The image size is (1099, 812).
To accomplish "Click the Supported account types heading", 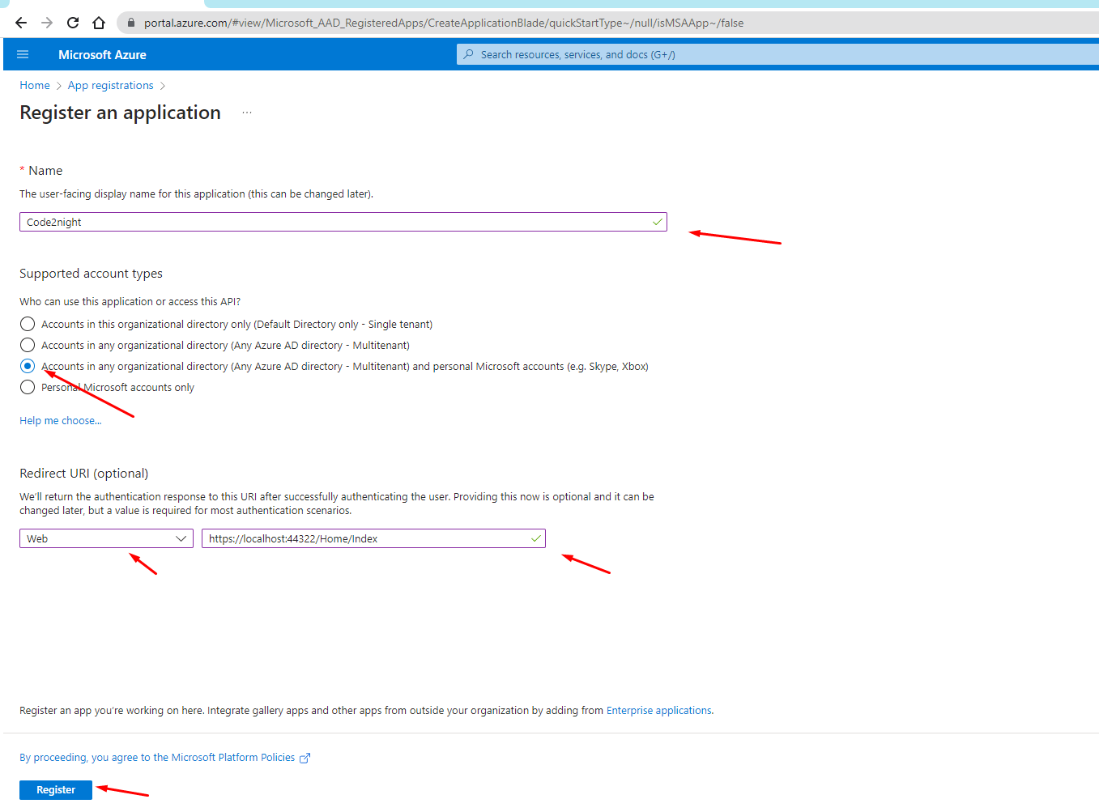I will coord(91,274).
